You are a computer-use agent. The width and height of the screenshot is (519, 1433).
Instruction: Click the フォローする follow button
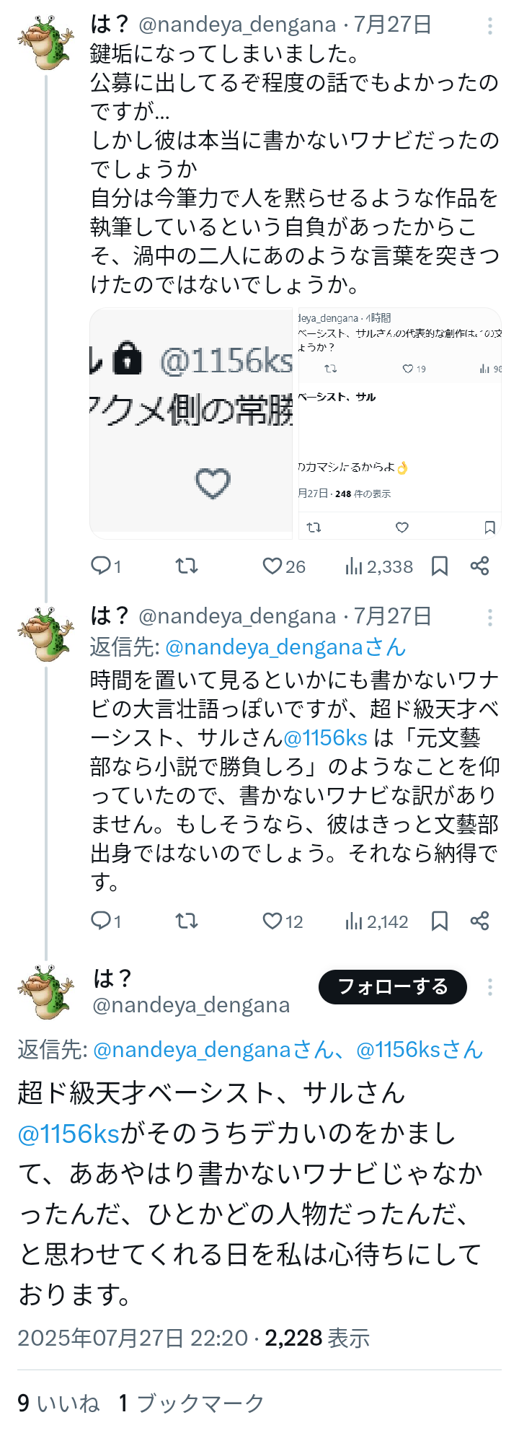click(393, 987)
